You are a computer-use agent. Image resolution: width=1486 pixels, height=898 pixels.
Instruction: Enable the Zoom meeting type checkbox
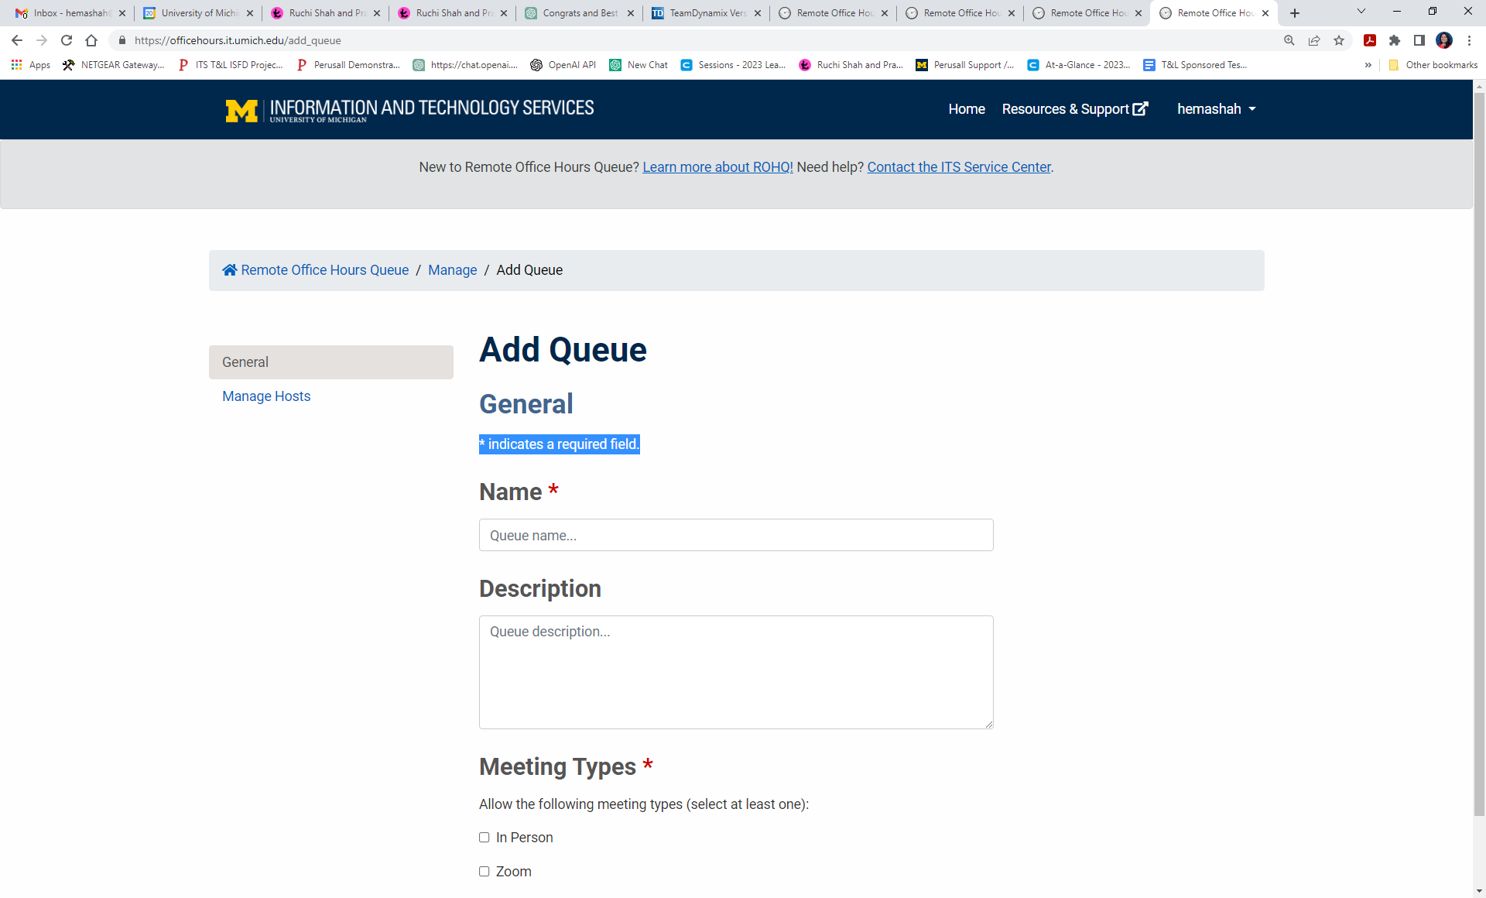click(484, 870)
